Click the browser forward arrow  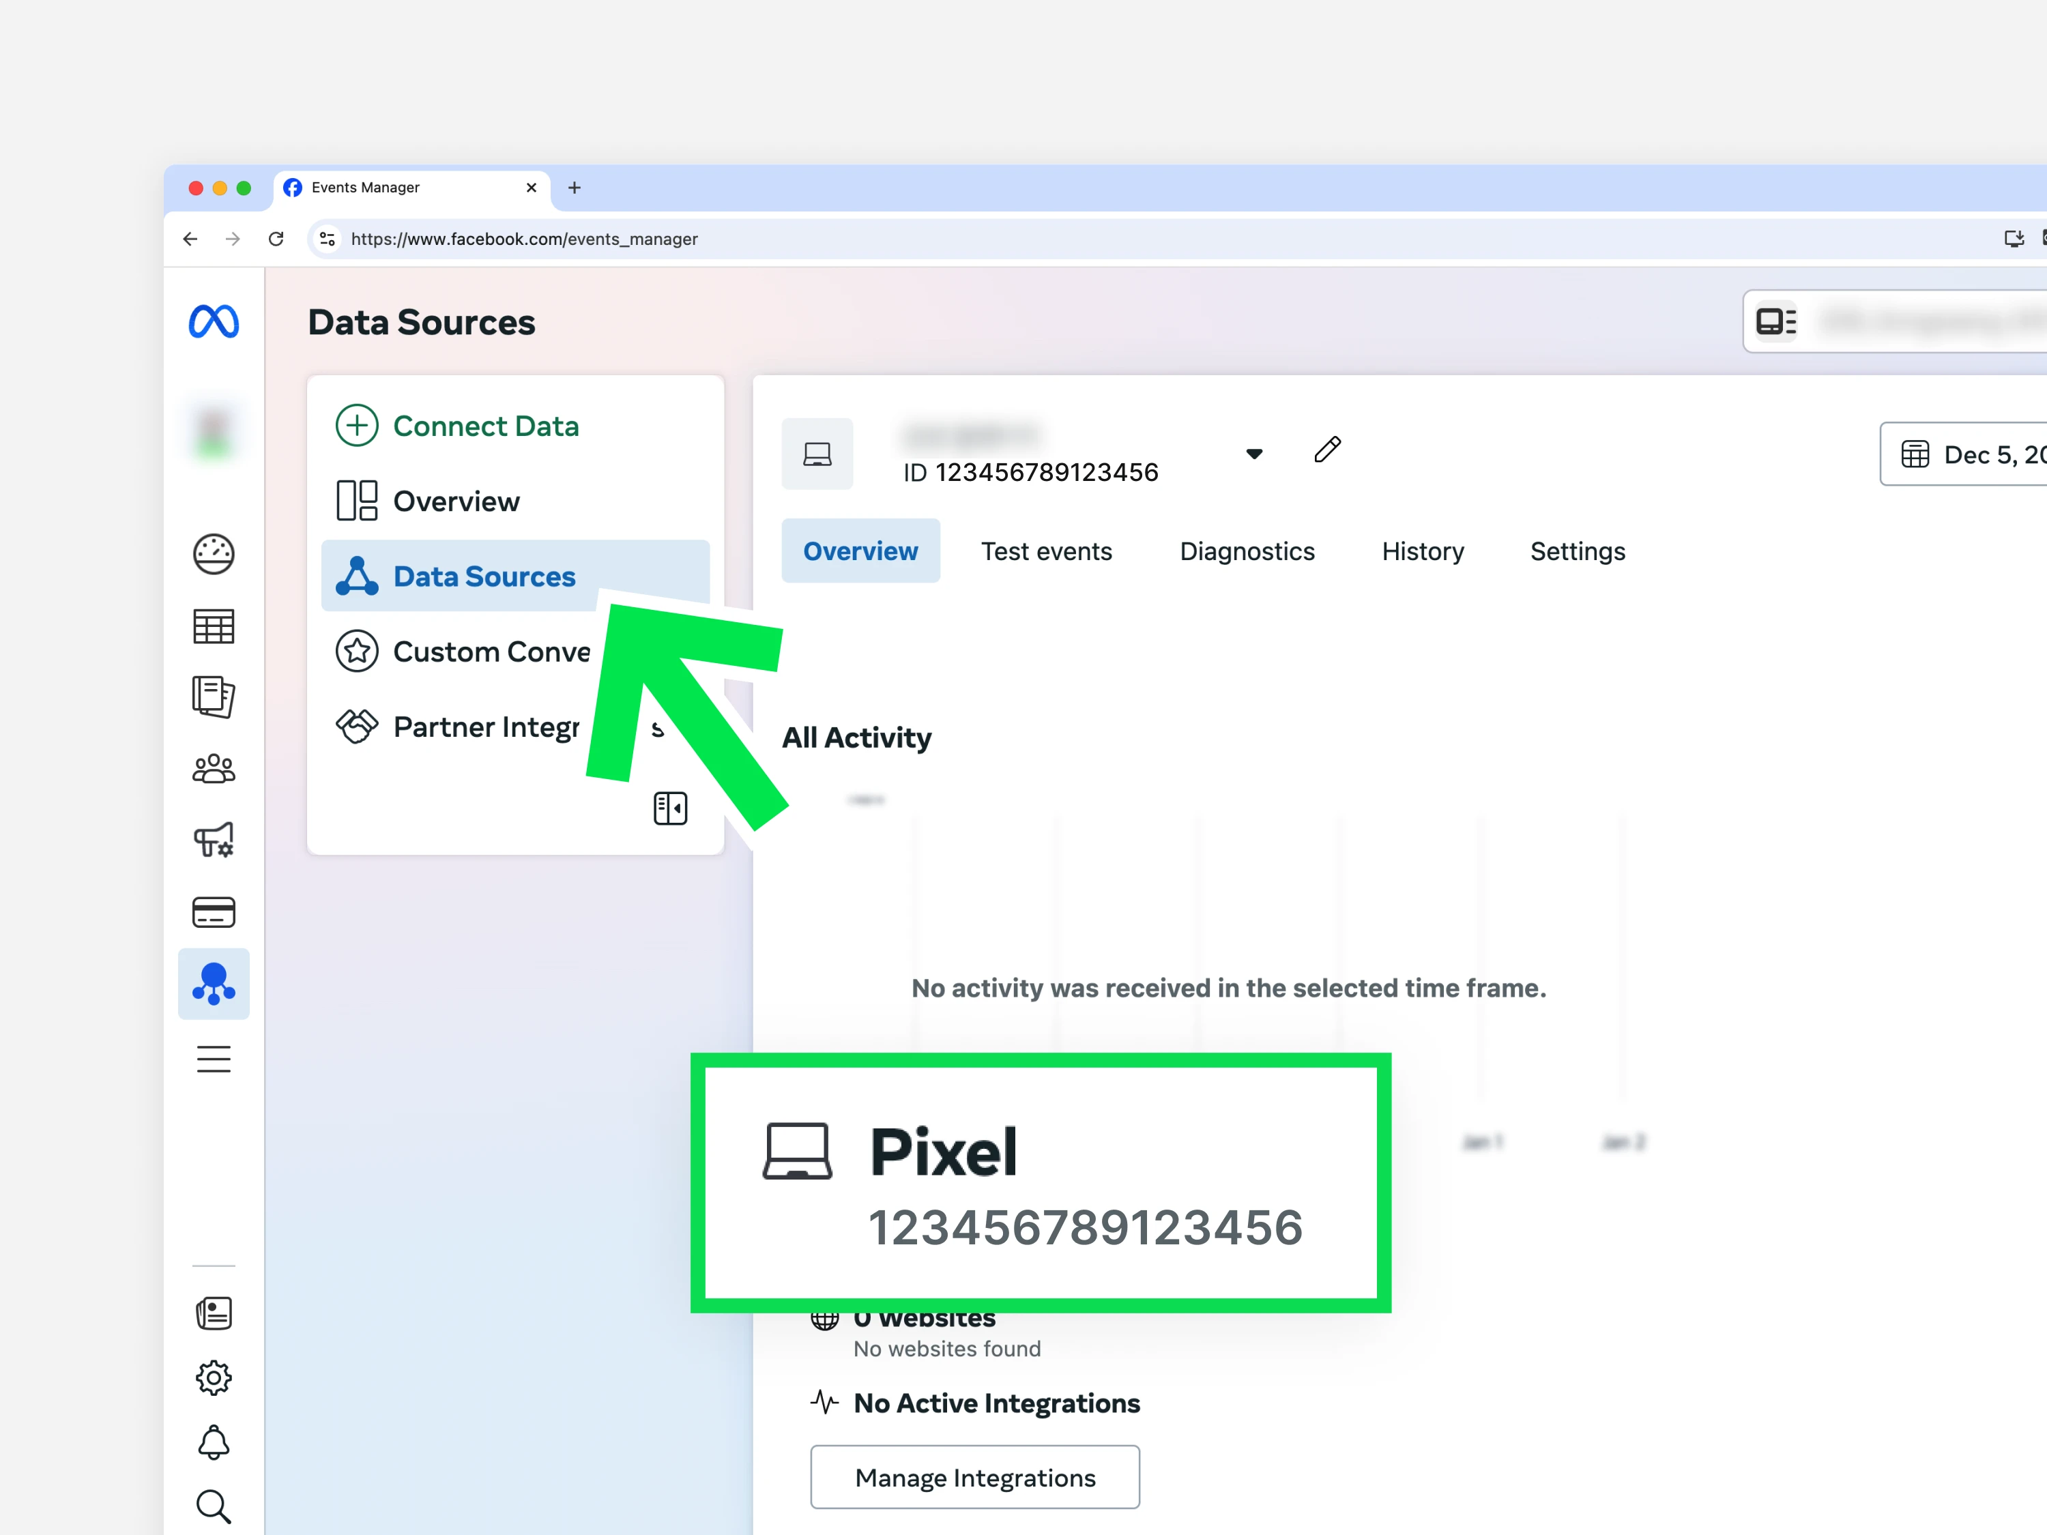(x=233, y=239)
